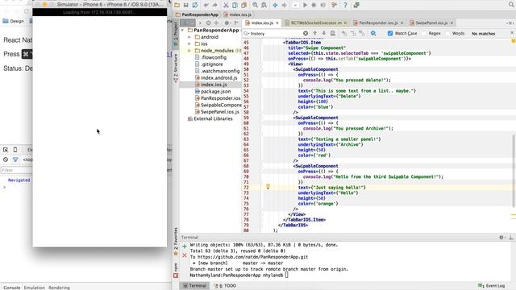Click the Find magnifier icon in toolbar
Viewport: 516px width, 290px height.
(x=255, y=5)
